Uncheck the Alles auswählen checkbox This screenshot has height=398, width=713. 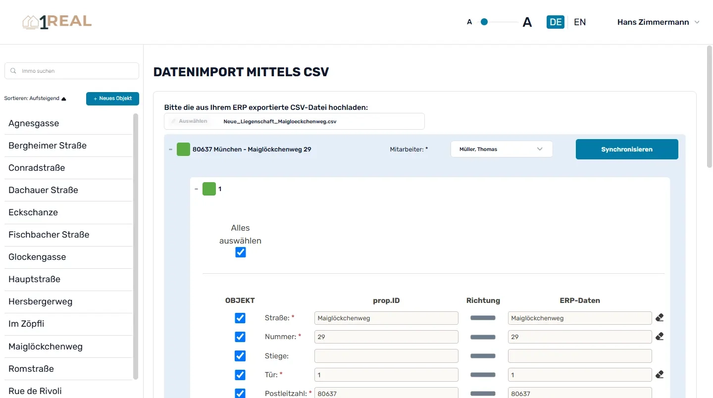240,252
